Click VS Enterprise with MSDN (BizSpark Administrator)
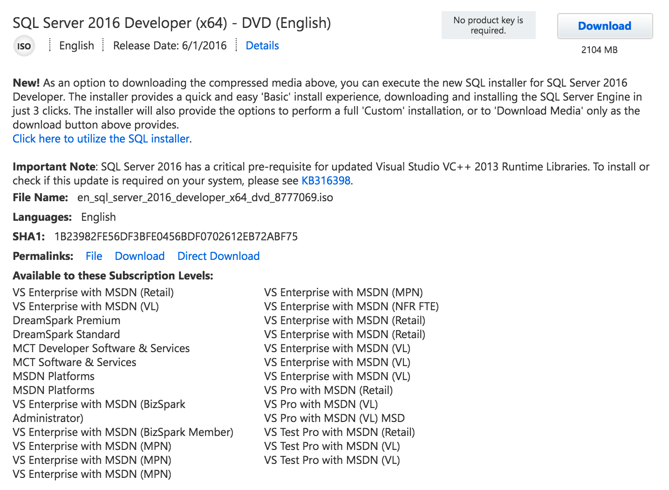The image size is (669, 490). pyautogui.click(x=99, y=411)
